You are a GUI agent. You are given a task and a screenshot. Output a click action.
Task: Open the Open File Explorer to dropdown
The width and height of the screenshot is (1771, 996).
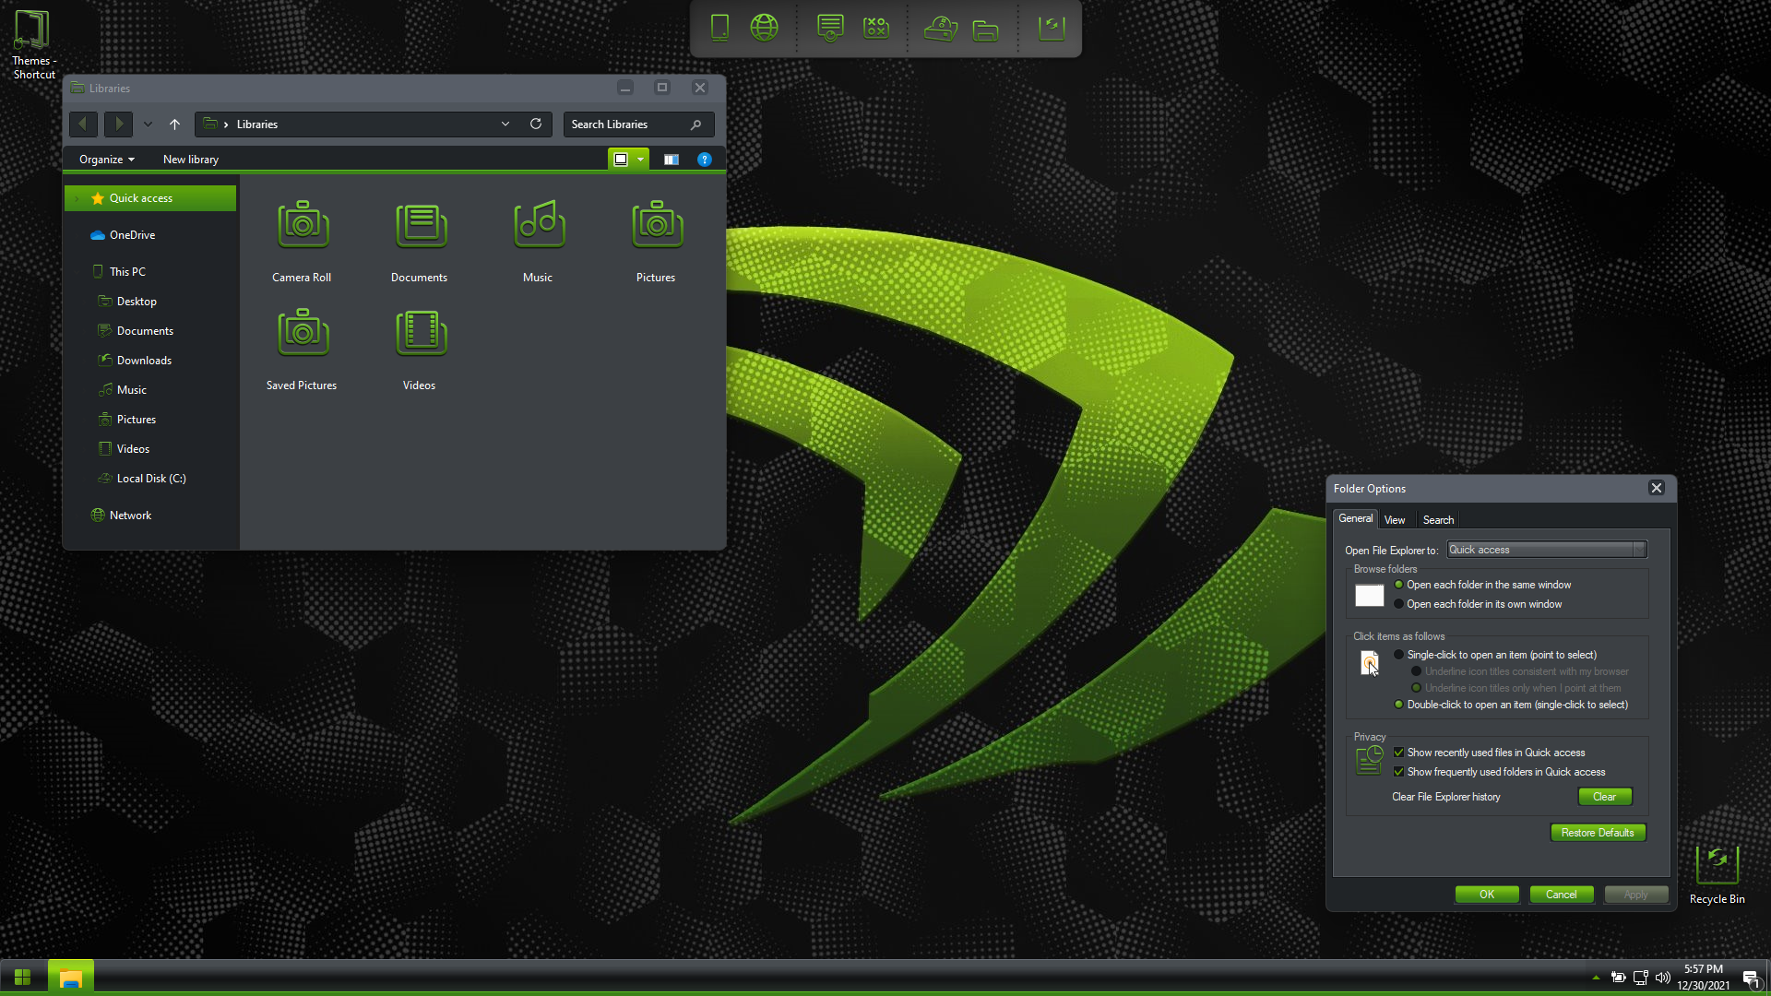[1546, 550]
